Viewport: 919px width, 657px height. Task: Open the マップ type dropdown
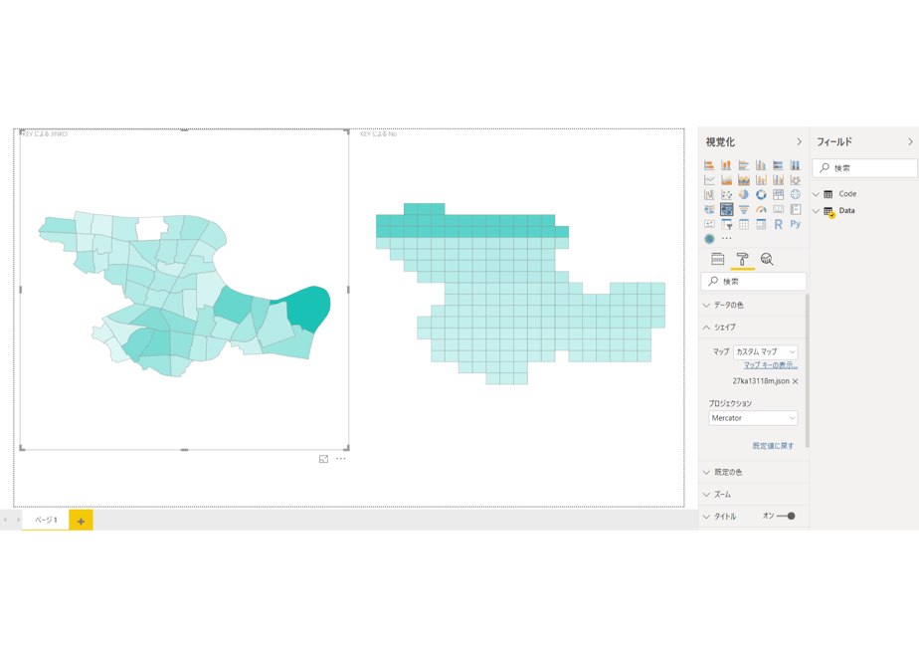pos(766,352)
